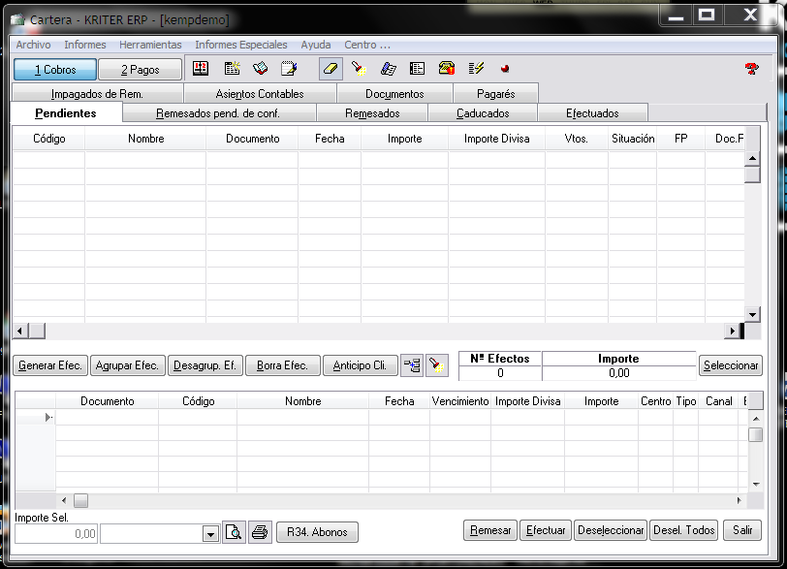The image size is (787, 569).
Task: Click the Anticipo Cli. button
Action: tap(360, 365)
